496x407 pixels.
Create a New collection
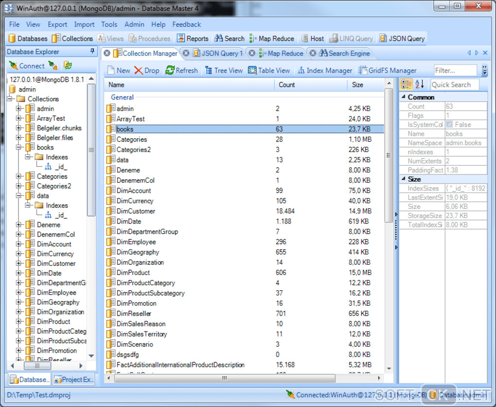119,70
